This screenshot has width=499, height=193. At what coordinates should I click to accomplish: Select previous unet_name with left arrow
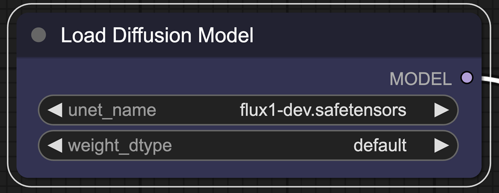[56, 111]
